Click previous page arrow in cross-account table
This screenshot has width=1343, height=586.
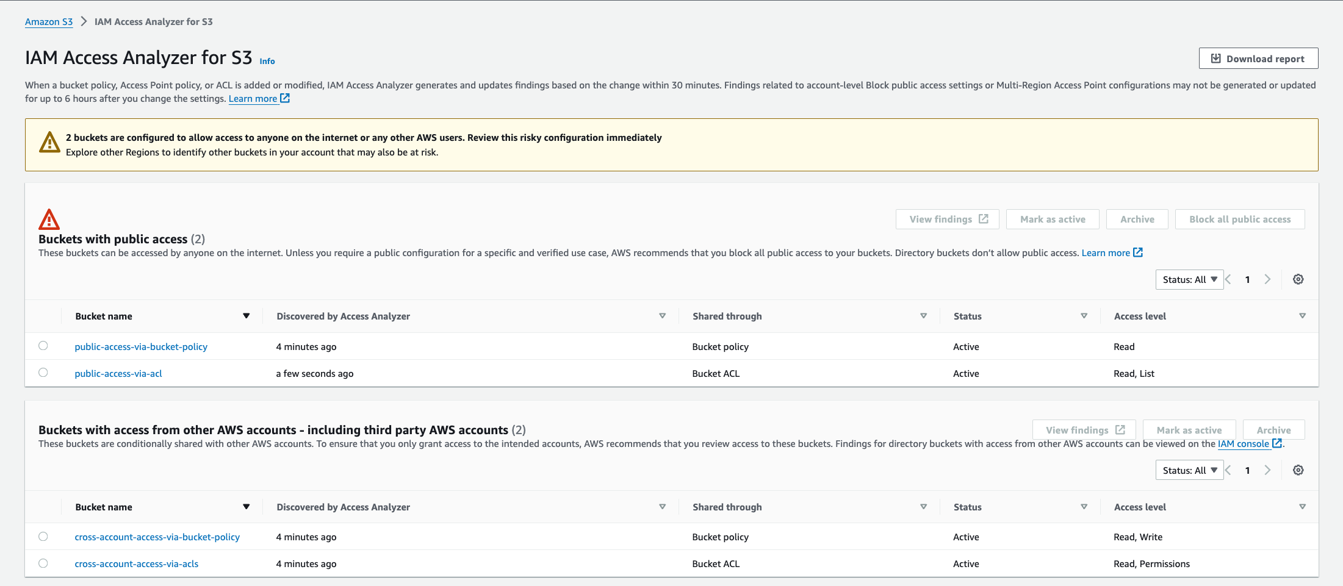click(1227, 470)
